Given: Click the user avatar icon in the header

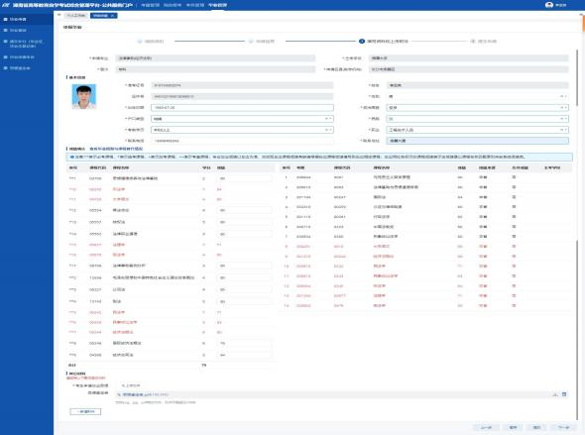Looking at the screenshot, I should [x=549, y=5].
